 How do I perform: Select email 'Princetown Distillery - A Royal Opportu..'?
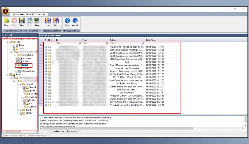[x=127, y=96]
